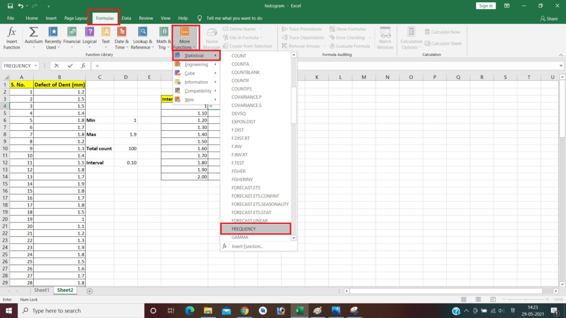Confirm formula entry with the checkmark
The height and width of the screenshot is (318, 566).
tap(70, 66)
